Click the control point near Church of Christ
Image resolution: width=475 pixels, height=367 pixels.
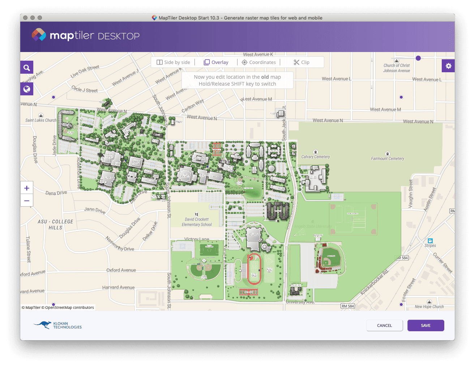418,58
